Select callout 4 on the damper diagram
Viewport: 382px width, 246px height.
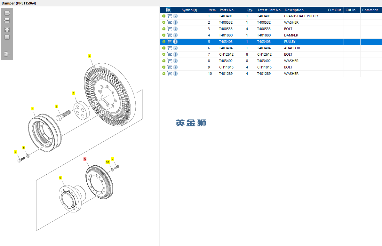pos(90,56)
